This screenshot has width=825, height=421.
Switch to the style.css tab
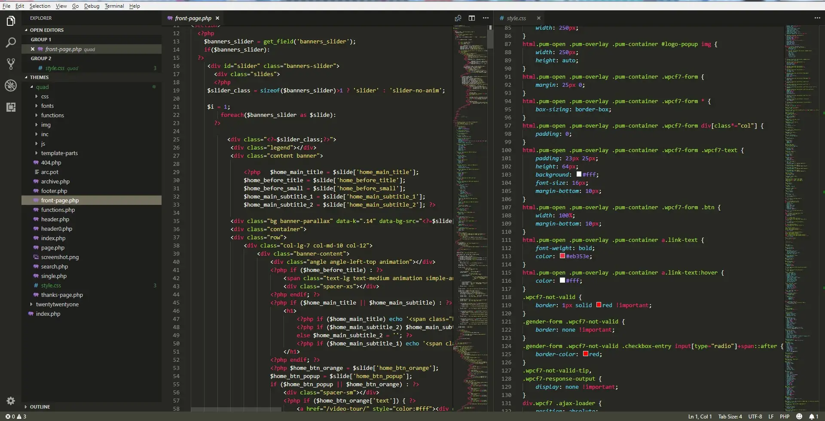[x=516, y=18]
